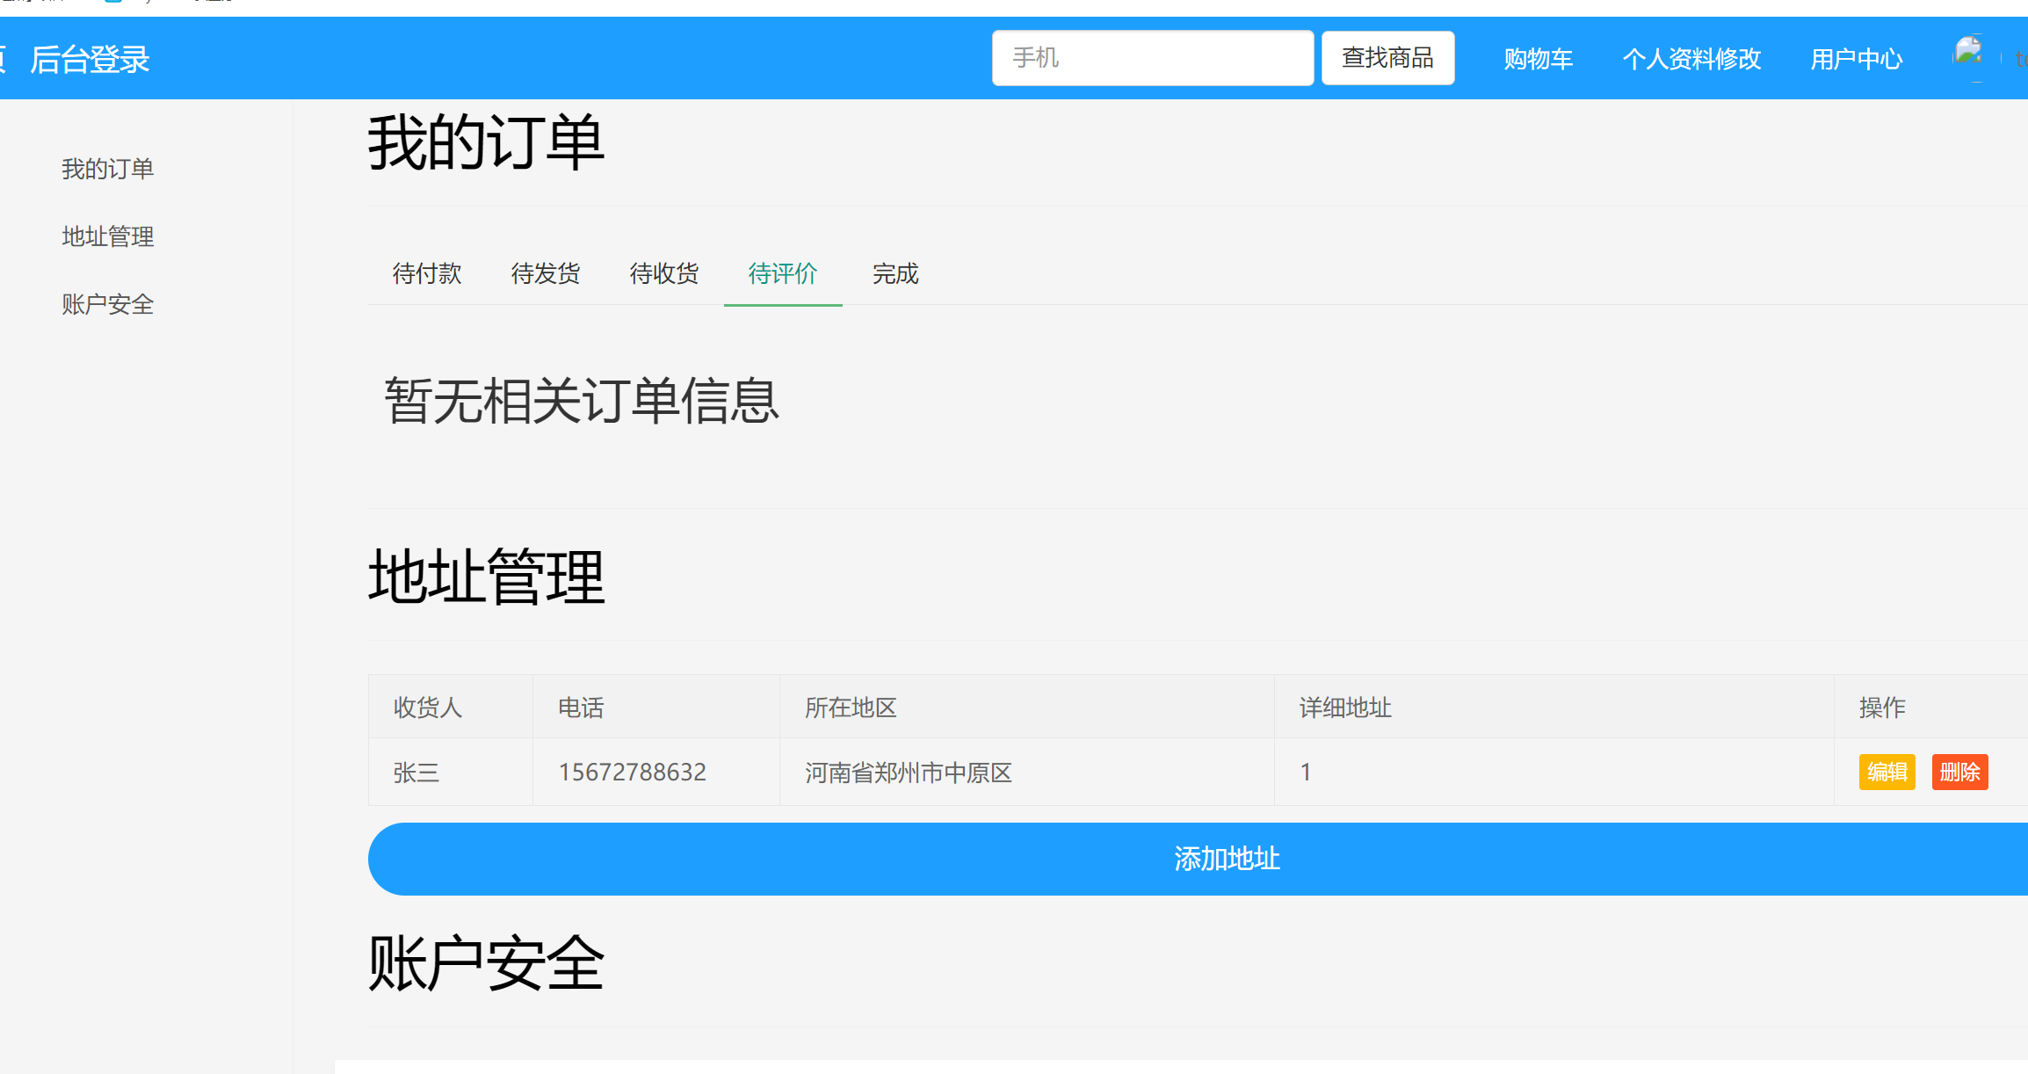Open 账户安全 in the sidebar
The height and width of the screenshot is (1074, 2028).
point(107,305)
